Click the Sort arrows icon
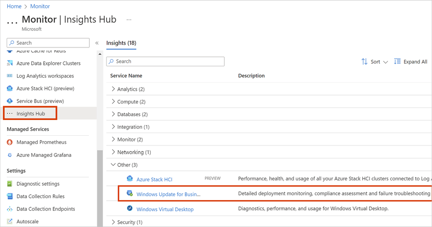The image size is (432, 227). (364, 61)
